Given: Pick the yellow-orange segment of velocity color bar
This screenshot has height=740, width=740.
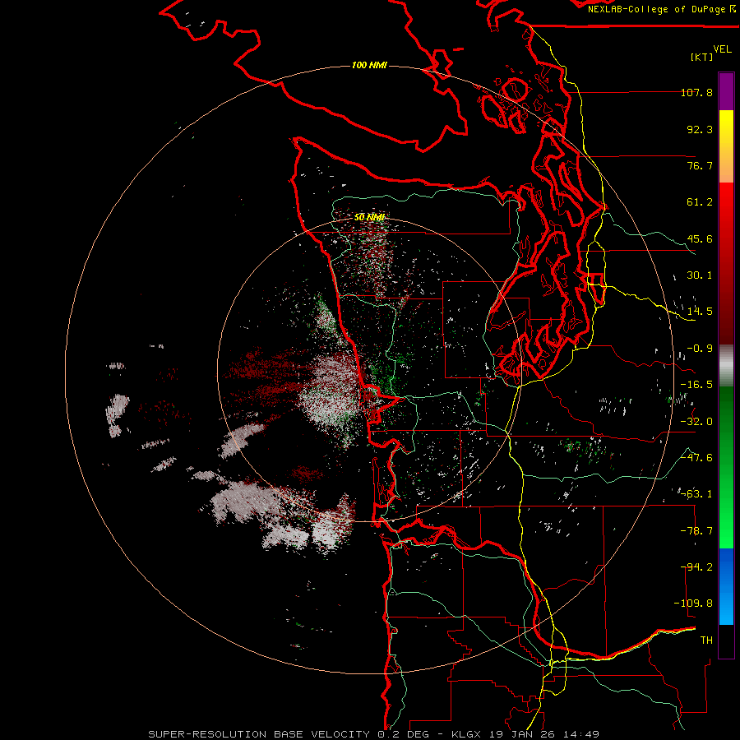Looking at the screenshot, I should pyautogui.click(x=726, y=146).
